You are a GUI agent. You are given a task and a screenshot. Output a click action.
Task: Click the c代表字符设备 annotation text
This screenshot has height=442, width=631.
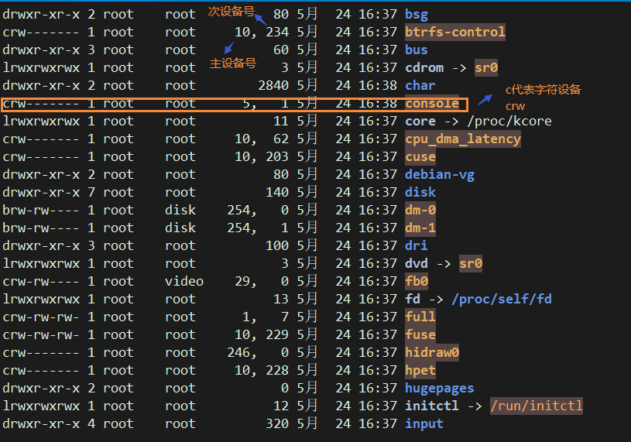click(x=543, y=90)
